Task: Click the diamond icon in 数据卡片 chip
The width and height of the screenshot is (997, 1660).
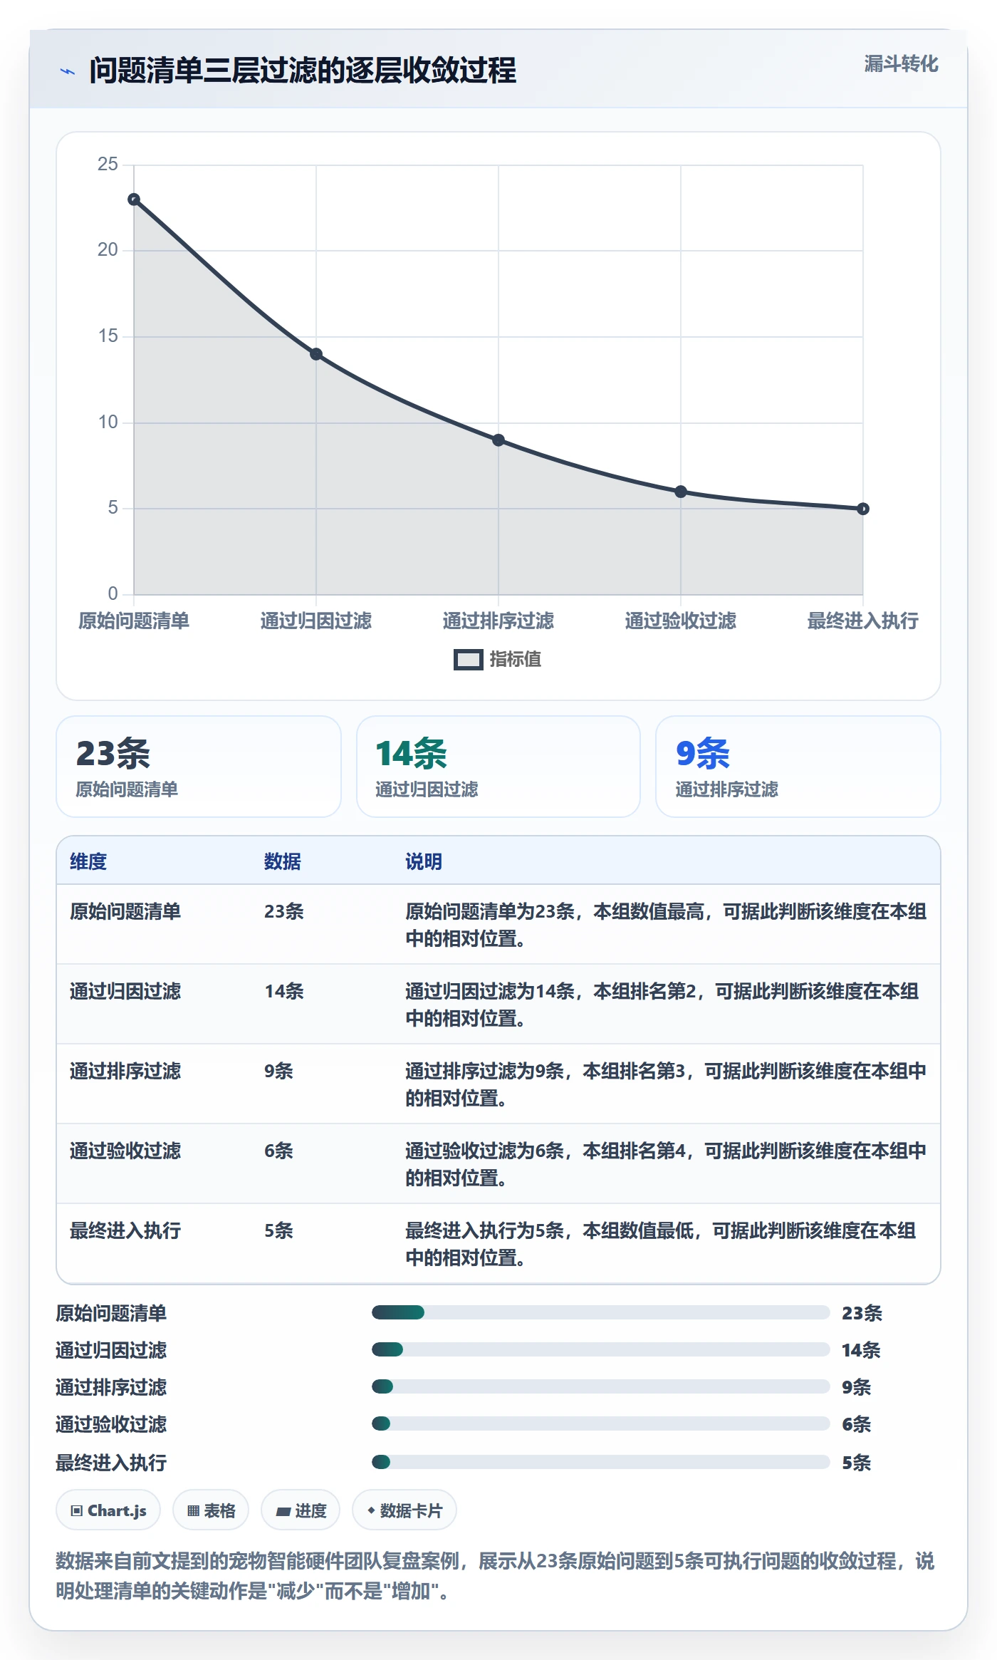Action: click(371, 1510)
